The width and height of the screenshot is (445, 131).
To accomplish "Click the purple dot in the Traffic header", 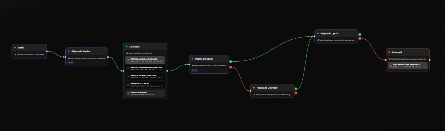I will [15, 47].
